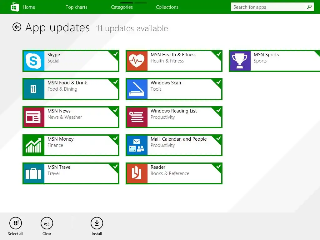The height and width of the screenshot is (240, 320).
Task: Uncheck the MSN Travel checkmark
Action: (115, 167)
